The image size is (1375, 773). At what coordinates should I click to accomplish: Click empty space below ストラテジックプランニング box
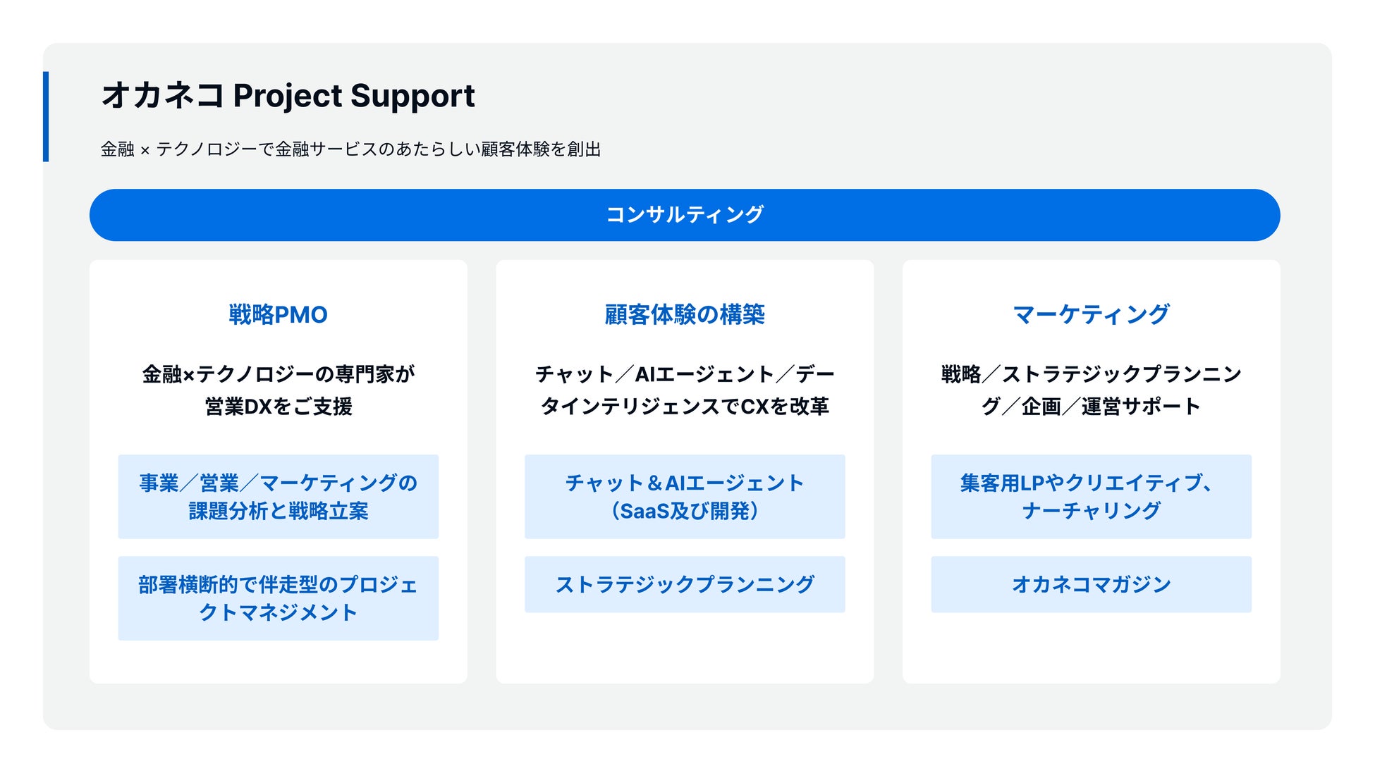[684, 648]
